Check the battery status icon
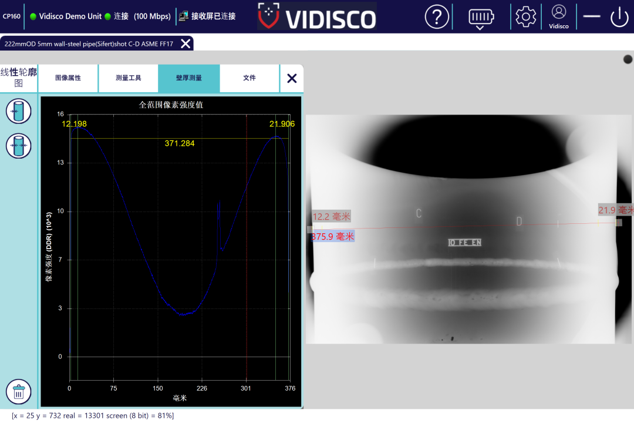This screenshot has width=634, height=423. [481, 18]
